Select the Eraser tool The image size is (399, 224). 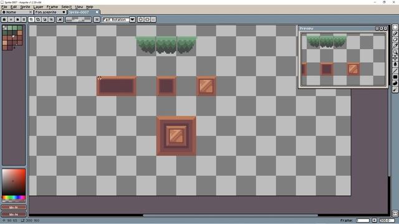[395, 40]
